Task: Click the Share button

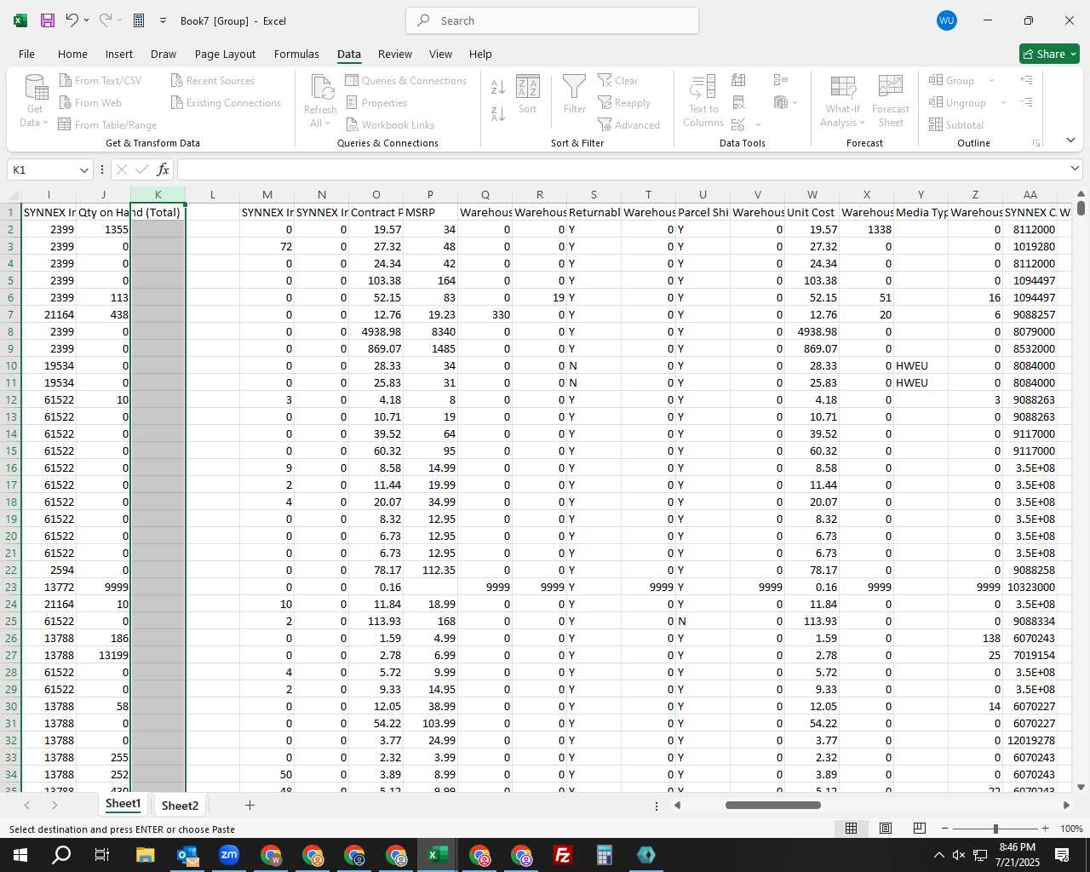Action: [1049, 54]
